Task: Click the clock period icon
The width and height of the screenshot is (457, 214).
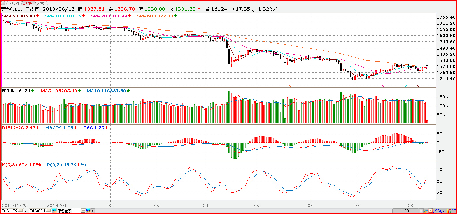Action: pyautogui.click(x=431, y=211)
